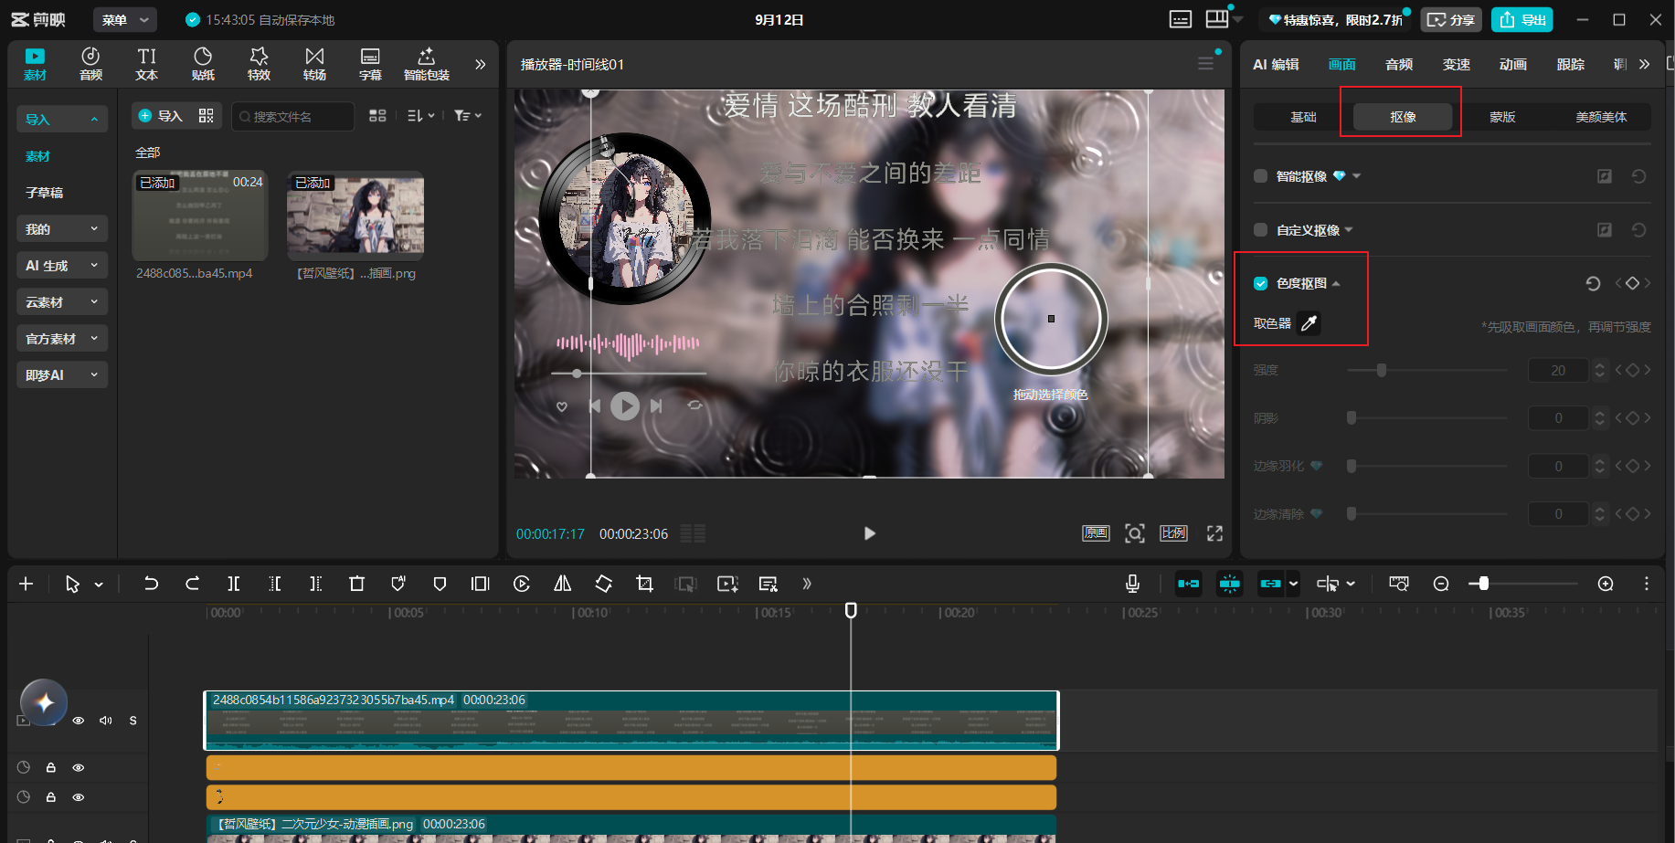The width and height of the screenshot is (1675, 843).
Task: Open the 特效 effects panel
Action: point(259,64)
